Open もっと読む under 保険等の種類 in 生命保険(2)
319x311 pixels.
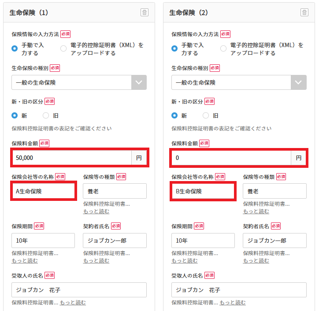[256, 211]
